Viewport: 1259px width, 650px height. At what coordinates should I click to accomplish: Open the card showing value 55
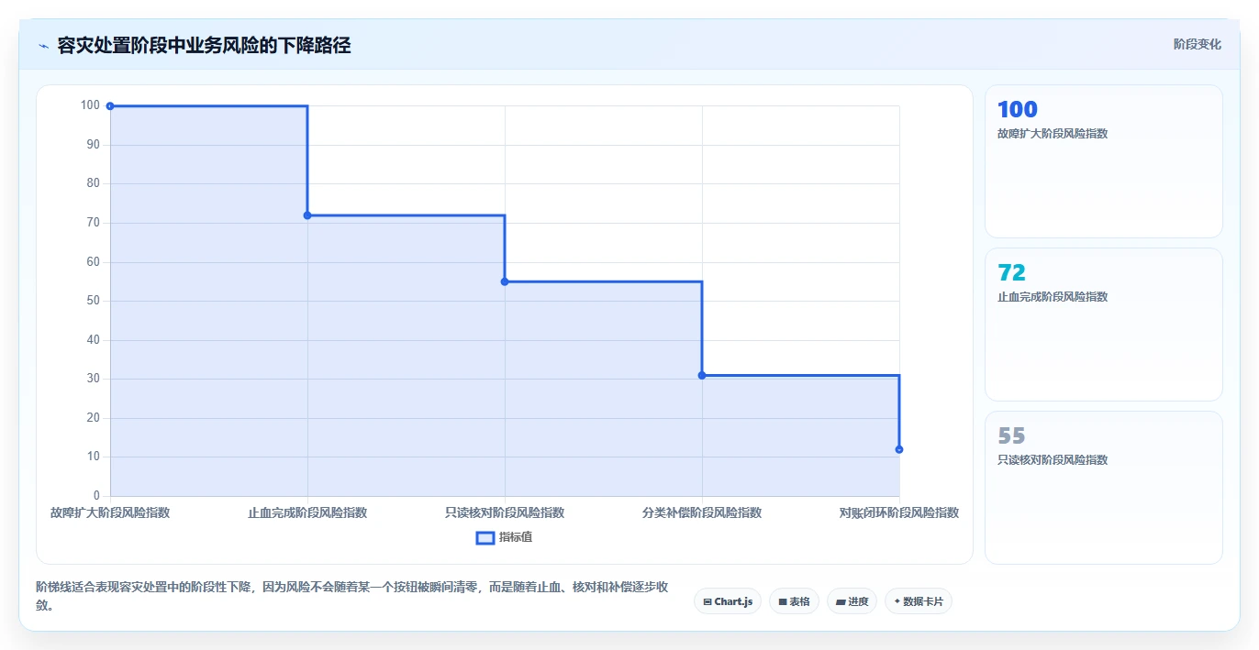click(1104, 488)
